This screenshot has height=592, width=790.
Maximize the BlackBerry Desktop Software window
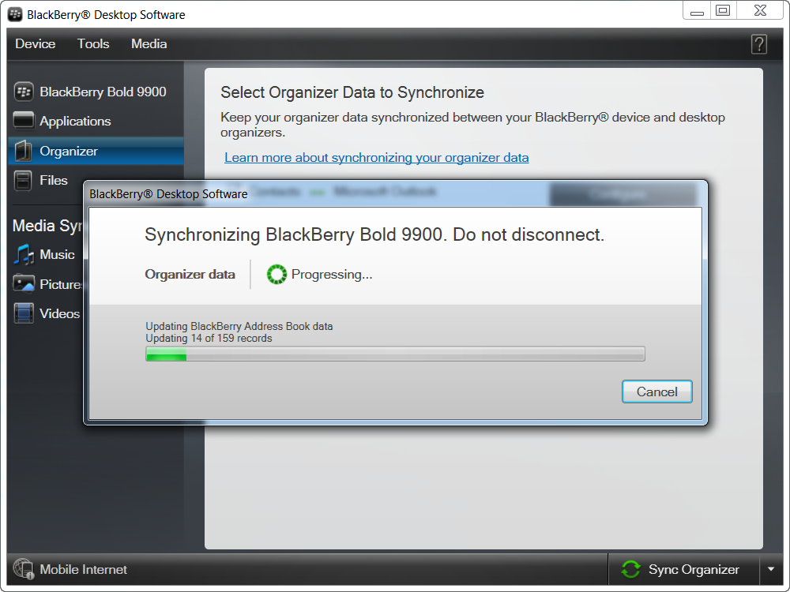[723, 10]
